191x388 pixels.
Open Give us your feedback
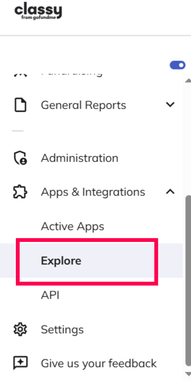click(x=99, y=364)
